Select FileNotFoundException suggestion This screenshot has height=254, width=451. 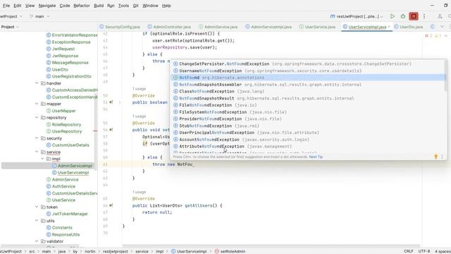308,105
